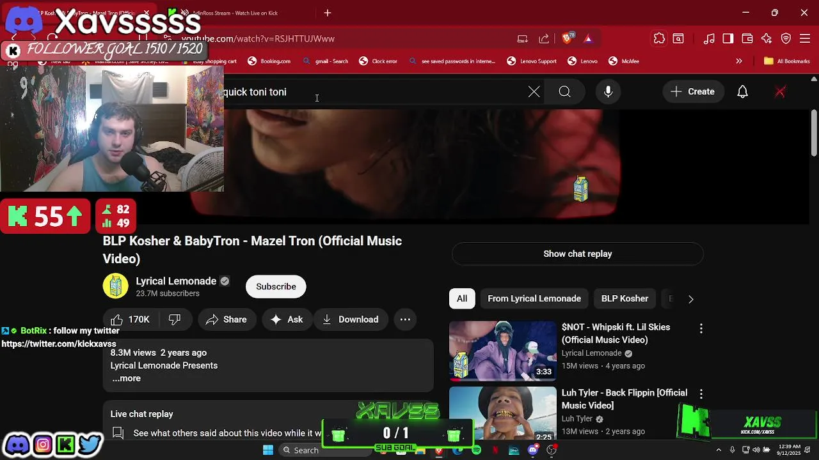Open Luh Tyler Back Flippin thumbnail
The image size is (819, 460).
coord(503,414)
